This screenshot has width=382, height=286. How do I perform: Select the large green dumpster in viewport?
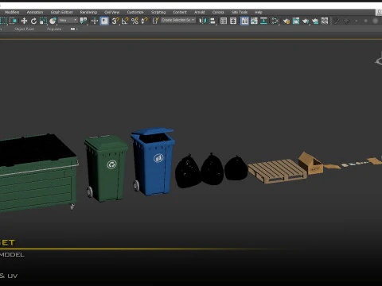tap(37, 173)
